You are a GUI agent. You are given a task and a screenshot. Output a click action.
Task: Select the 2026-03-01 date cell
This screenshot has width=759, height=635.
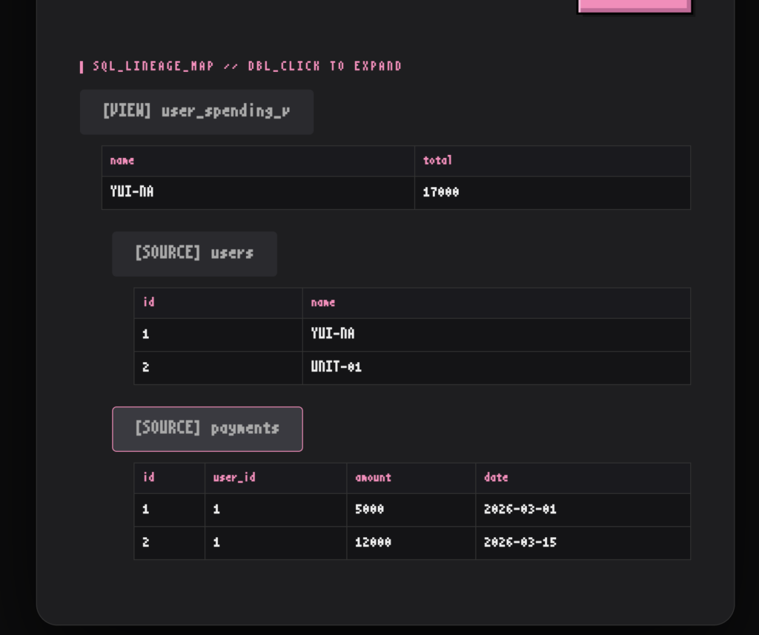point(520,510)
